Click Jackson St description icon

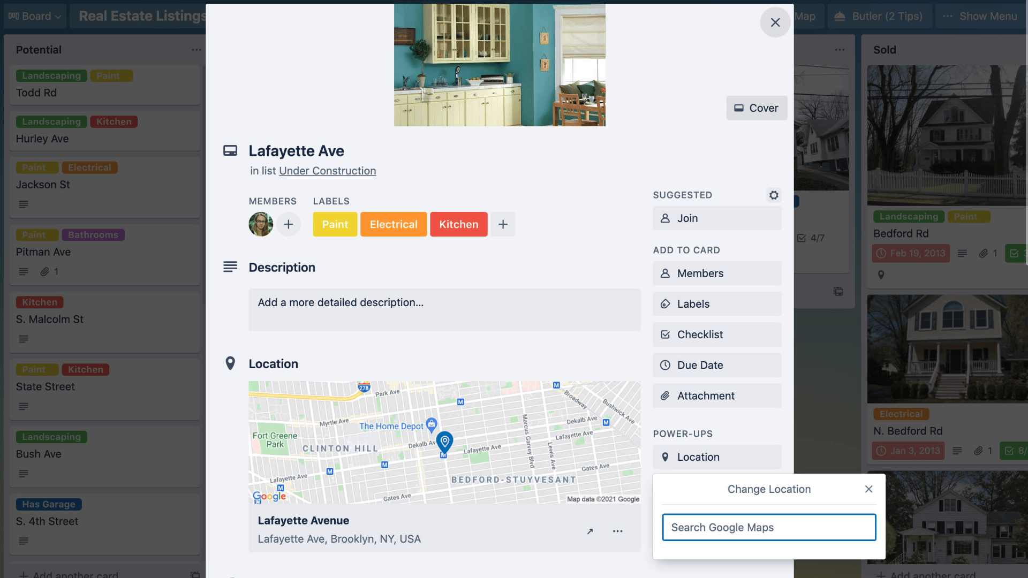[x=24, y=204]
